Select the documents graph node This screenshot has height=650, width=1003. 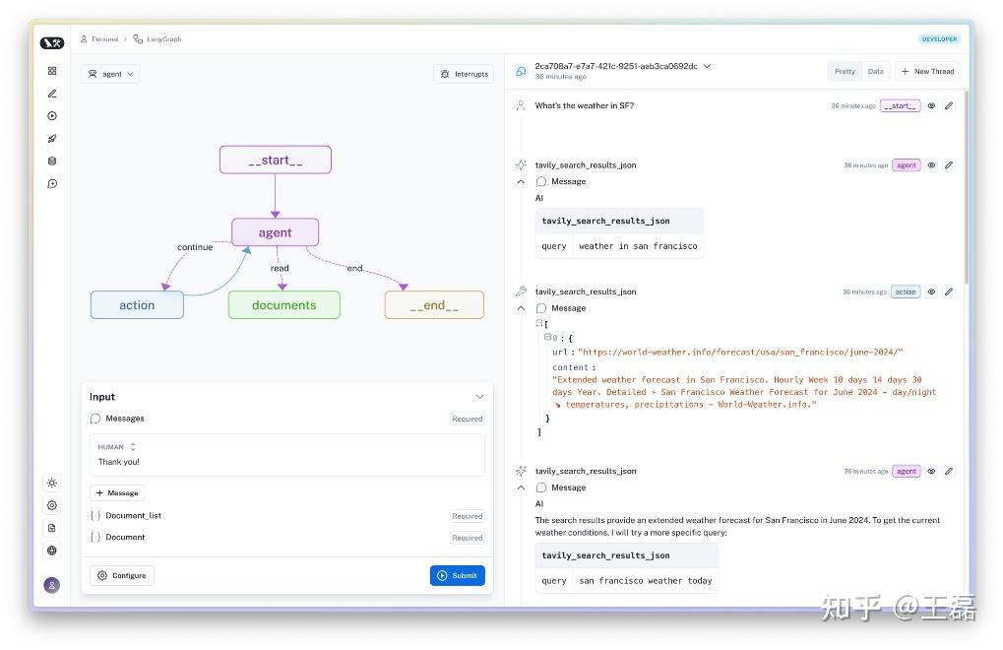(x=284, y=305)
